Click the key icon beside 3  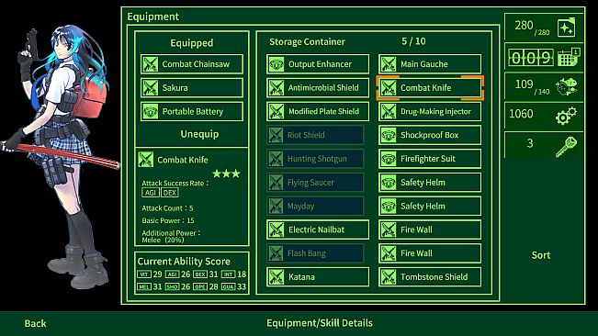coord(566,146)
